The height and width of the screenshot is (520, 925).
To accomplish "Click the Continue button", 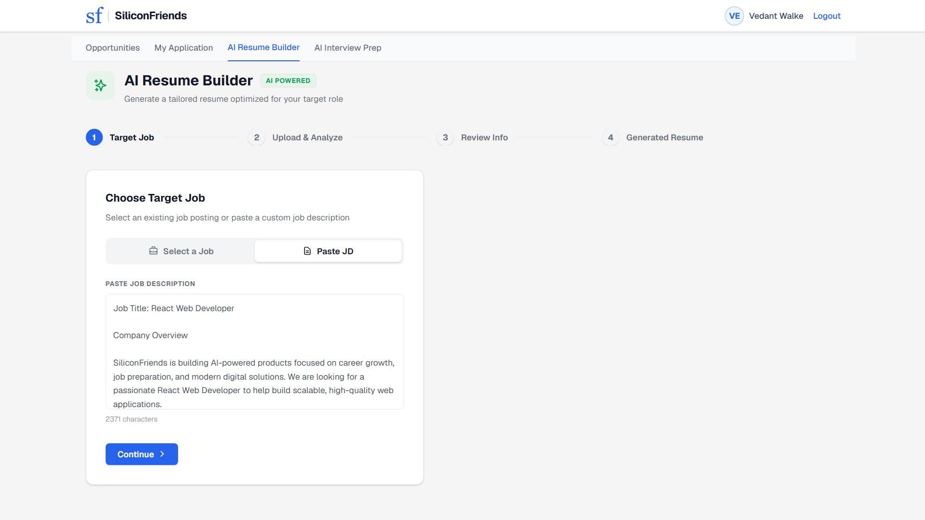I will 142,454.
